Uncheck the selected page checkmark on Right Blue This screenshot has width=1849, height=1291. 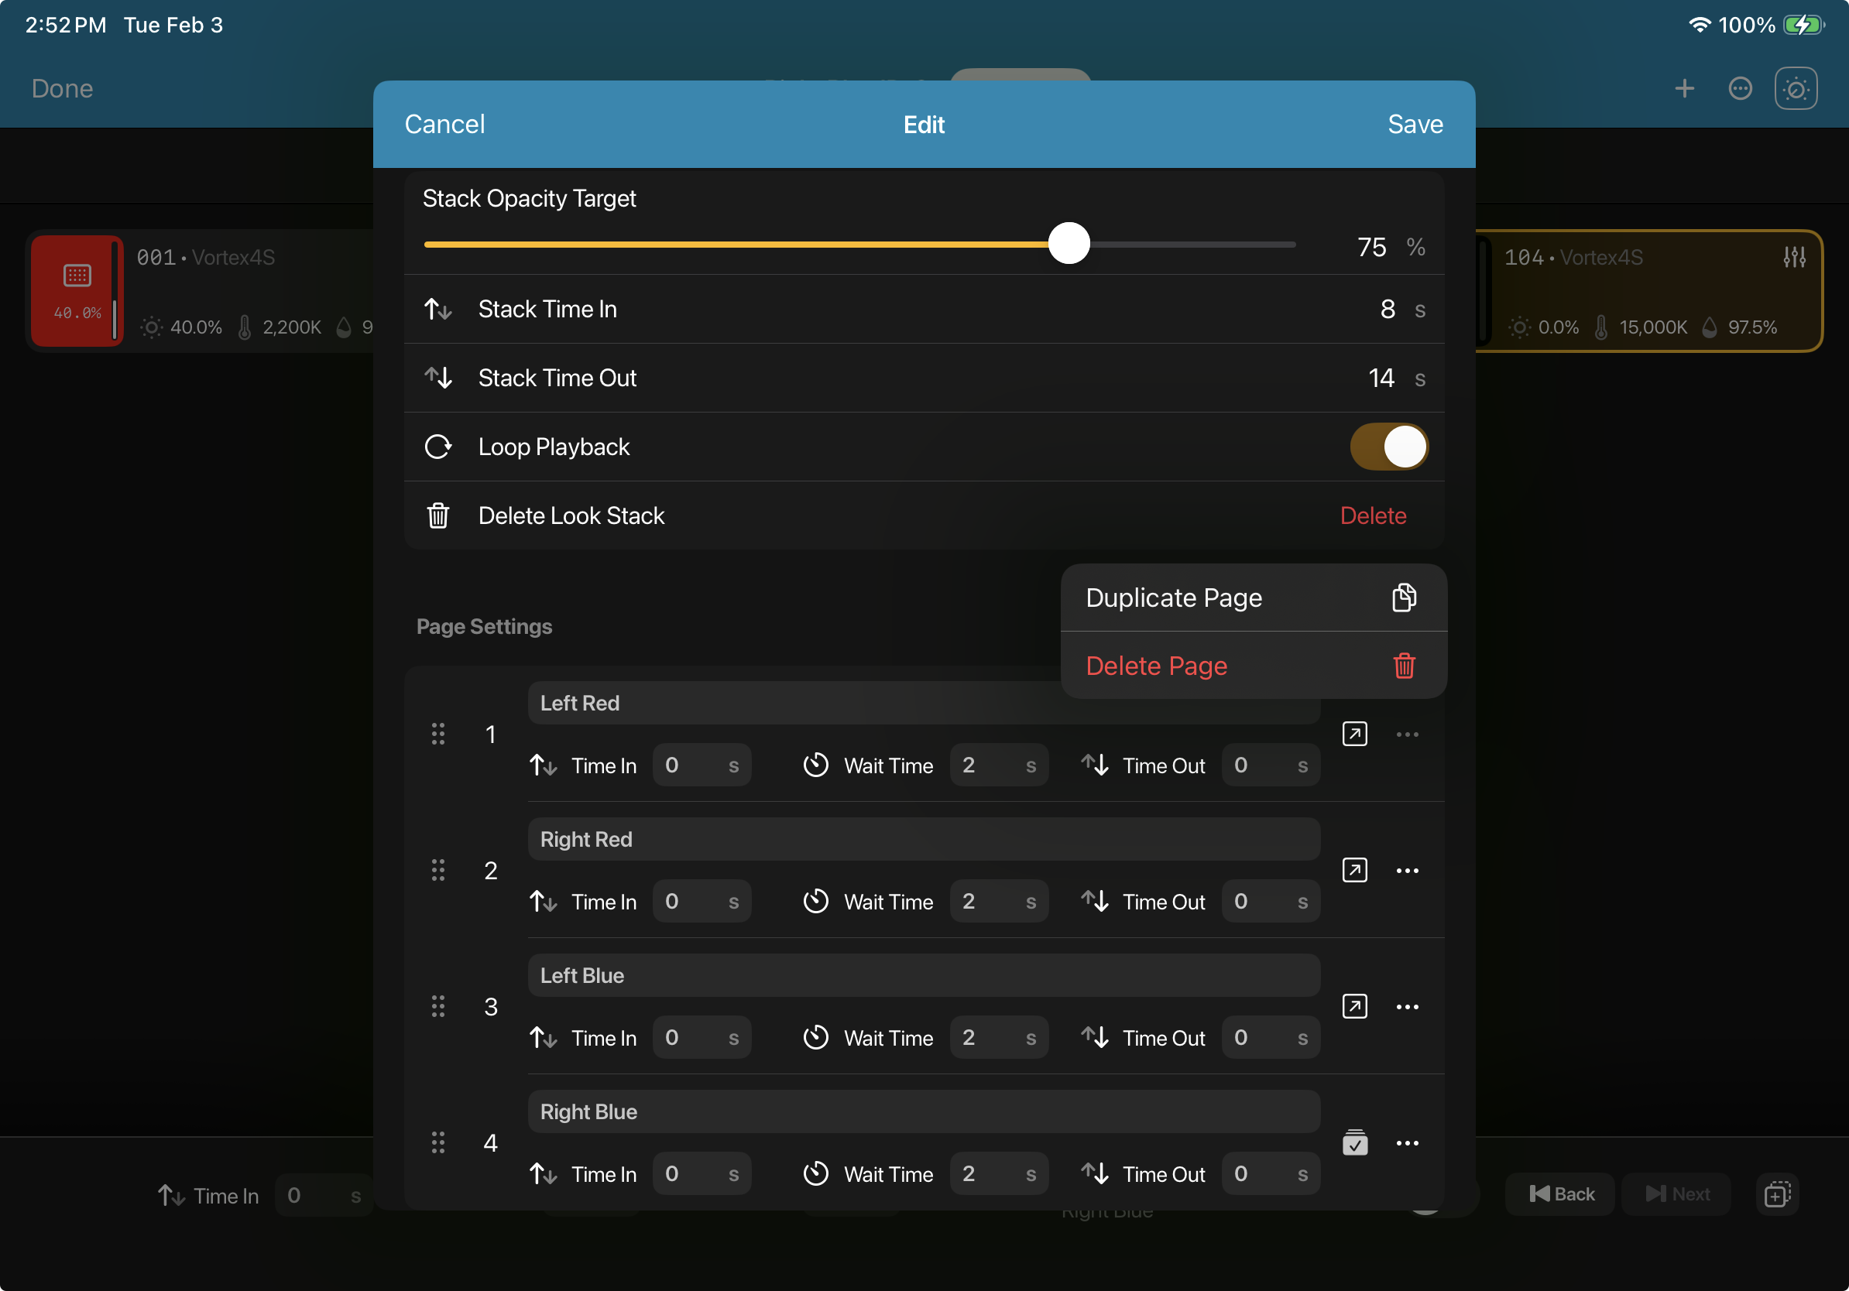point(1355,1142)
